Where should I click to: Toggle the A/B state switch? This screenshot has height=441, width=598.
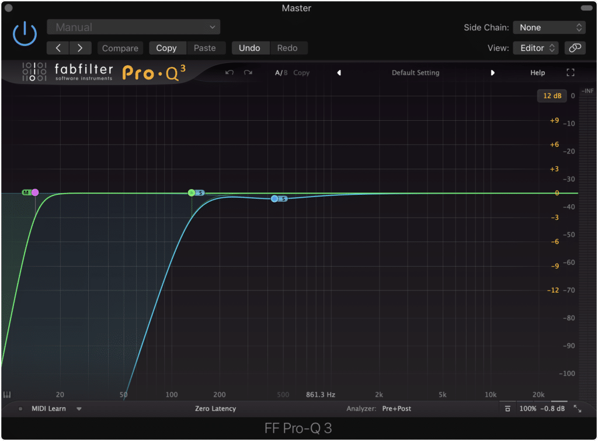click(281, 73)
